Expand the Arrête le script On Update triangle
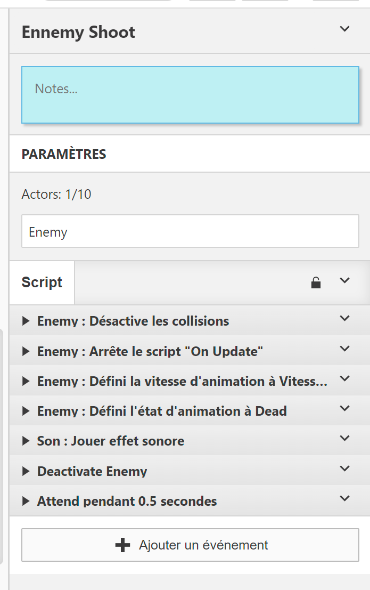The image size is (370, 590). [25, 351]
